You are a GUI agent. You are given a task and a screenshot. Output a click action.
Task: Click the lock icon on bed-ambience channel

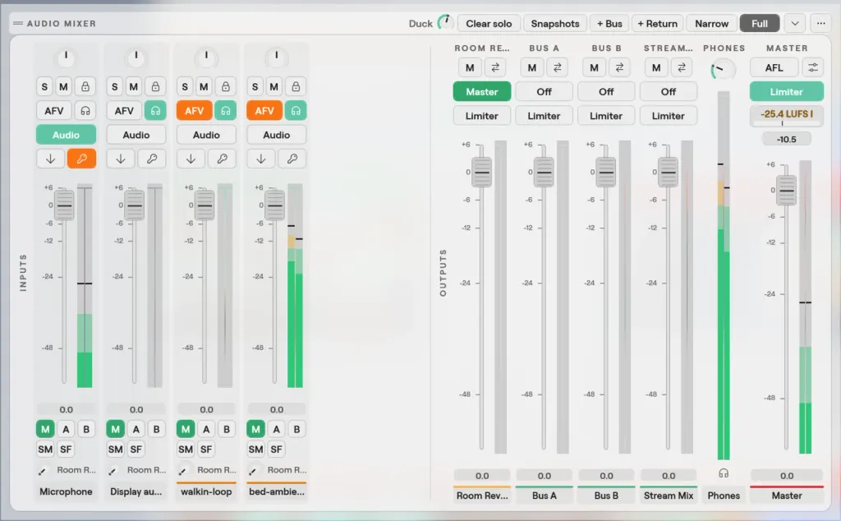(296, 86)
